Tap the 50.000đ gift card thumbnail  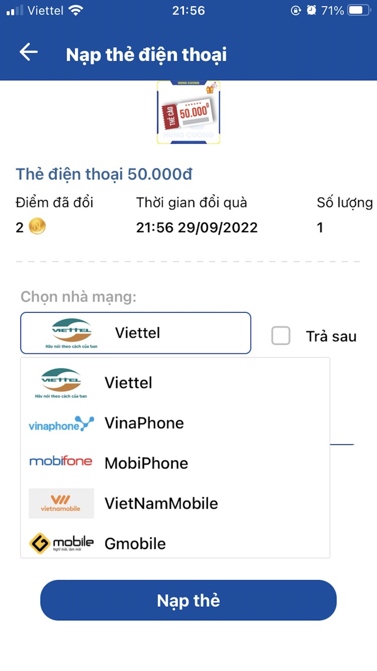click(188, 112)
